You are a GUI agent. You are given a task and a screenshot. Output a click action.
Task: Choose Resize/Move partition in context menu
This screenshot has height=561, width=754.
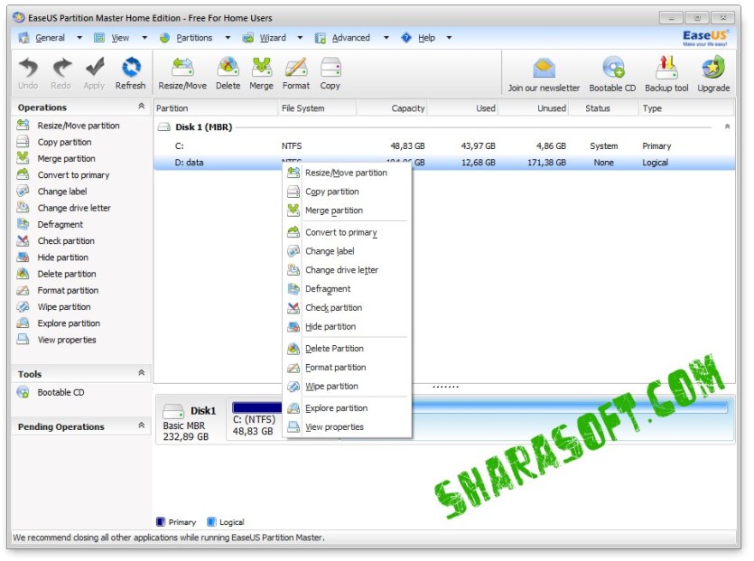coord(346,173)
